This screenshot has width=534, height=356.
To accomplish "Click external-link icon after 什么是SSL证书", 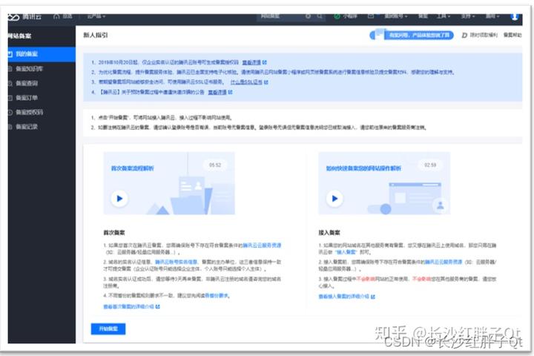I will [266, 82].
